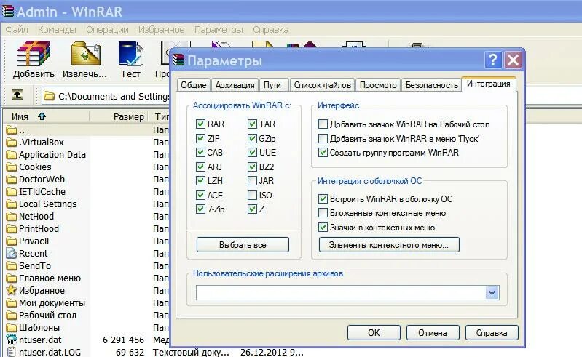Click the Cookies folder icon
The width and height of the screenshot is (582, 357).
[12, 167]
